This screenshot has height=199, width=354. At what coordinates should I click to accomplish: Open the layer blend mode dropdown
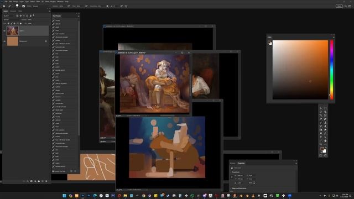point(12,20)
